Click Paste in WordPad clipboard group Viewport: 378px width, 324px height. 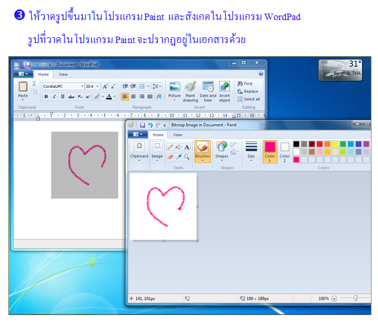[x=23, y=90]
